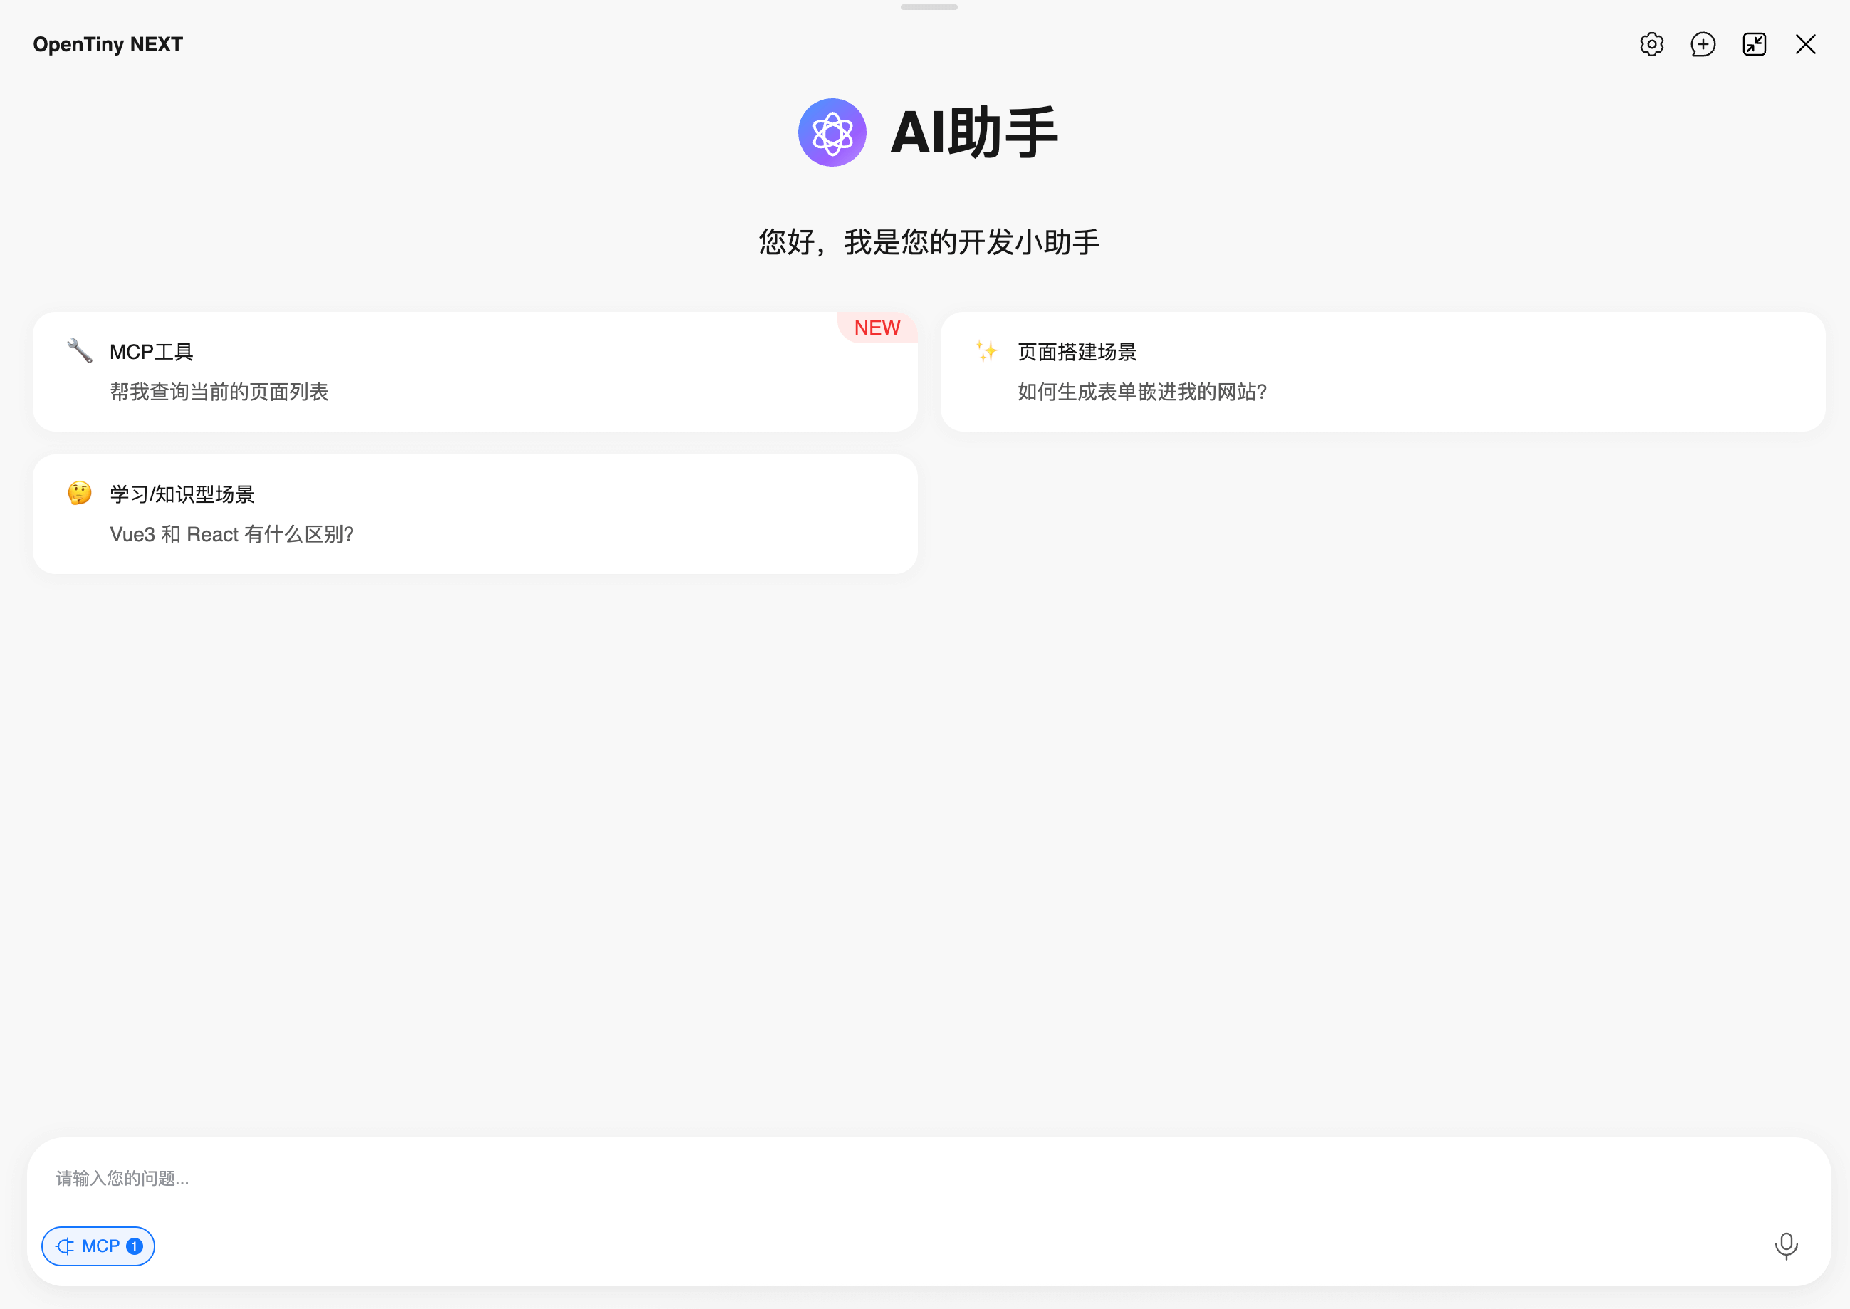Click the NEW badge on MCP工具
The height and width of the screenshot is (1309, 1850).
pos(877,328)
